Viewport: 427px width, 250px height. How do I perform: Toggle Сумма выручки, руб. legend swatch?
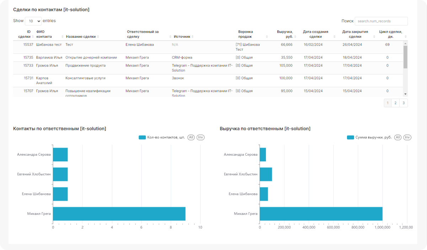(x=350, y=137)
